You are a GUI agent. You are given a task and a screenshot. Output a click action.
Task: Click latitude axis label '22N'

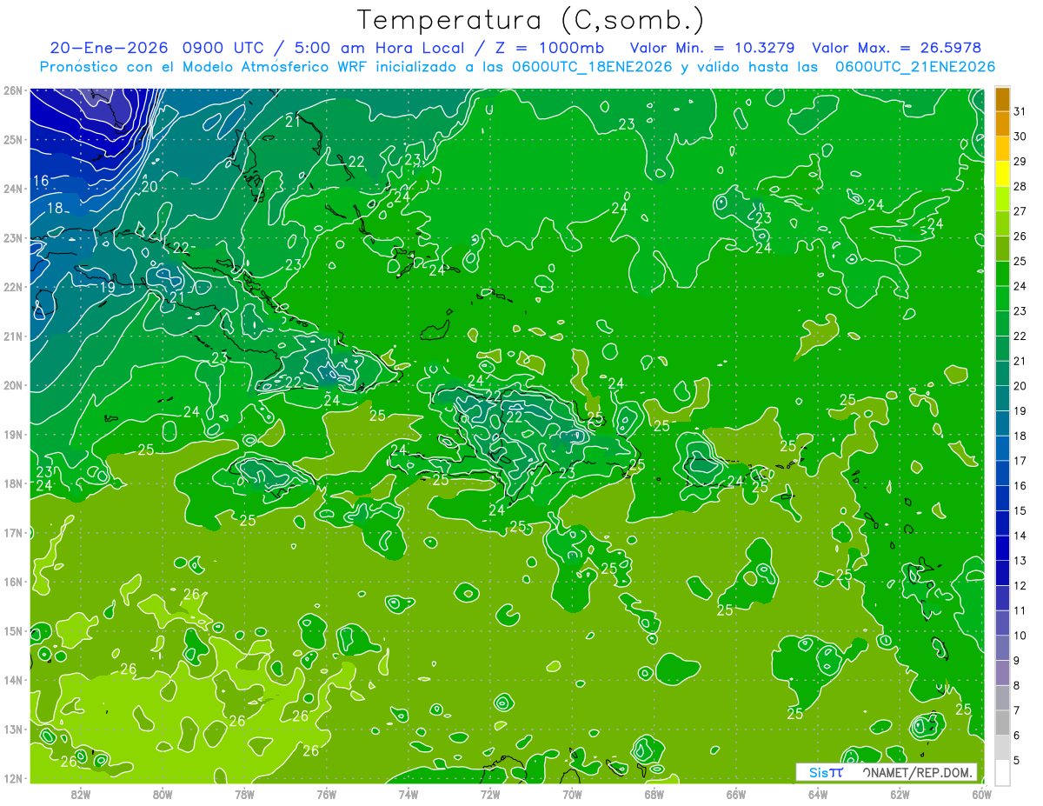[x=11, y=287]
